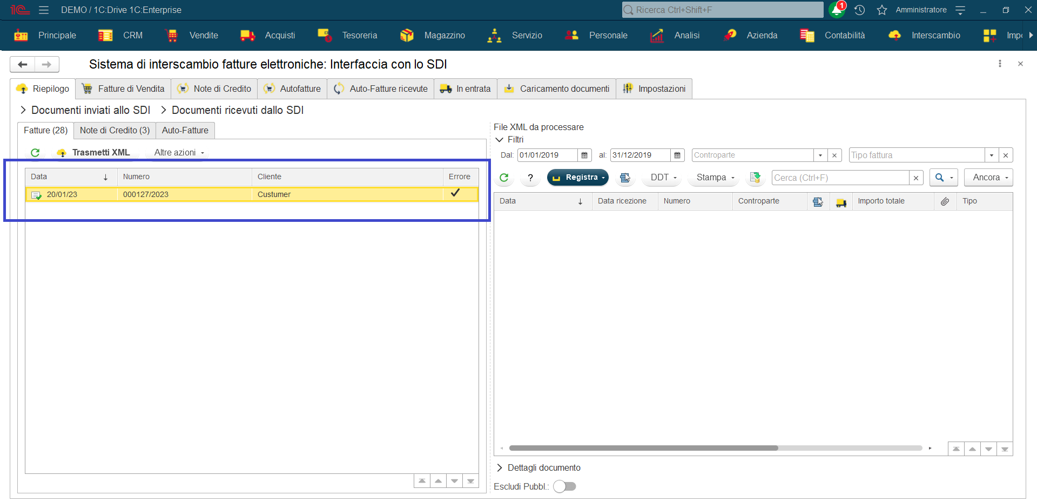
Task: Select invoice row 000127/2023
Action: pos(252,194)
